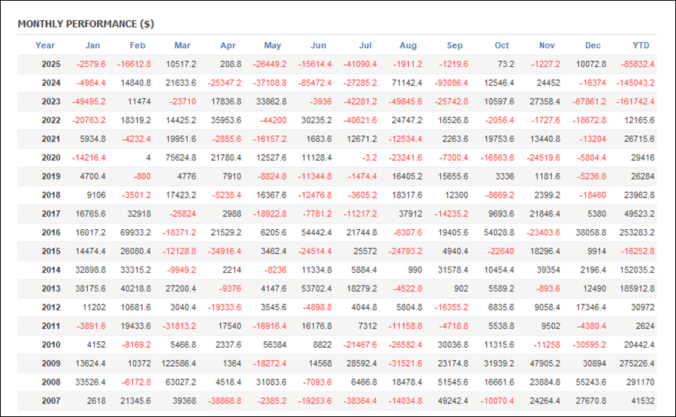Viewport: 676px width, 417px height.
Task: Click the 2016 year row label
Action: coord(51,233)
